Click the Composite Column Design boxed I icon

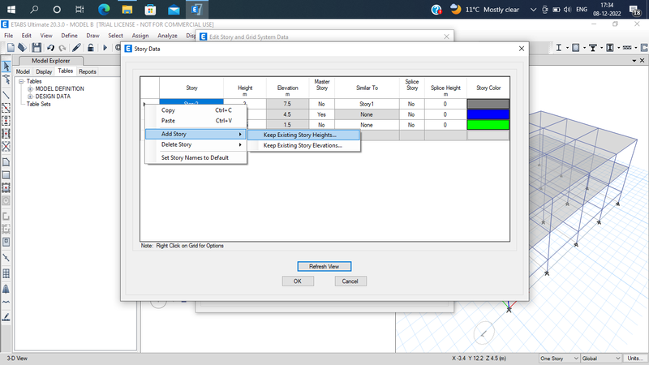tap(610, 48)
